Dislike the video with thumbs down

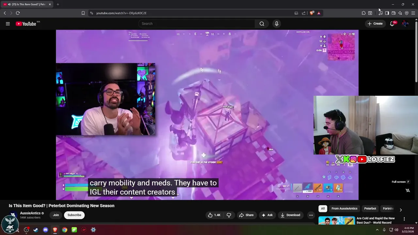click(x=229, y=215)
